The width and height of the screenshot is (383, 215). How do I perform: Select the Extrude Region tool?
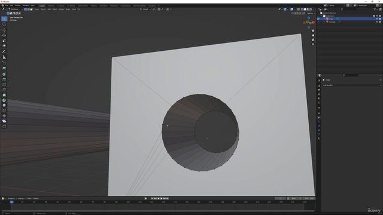(4, 69)
